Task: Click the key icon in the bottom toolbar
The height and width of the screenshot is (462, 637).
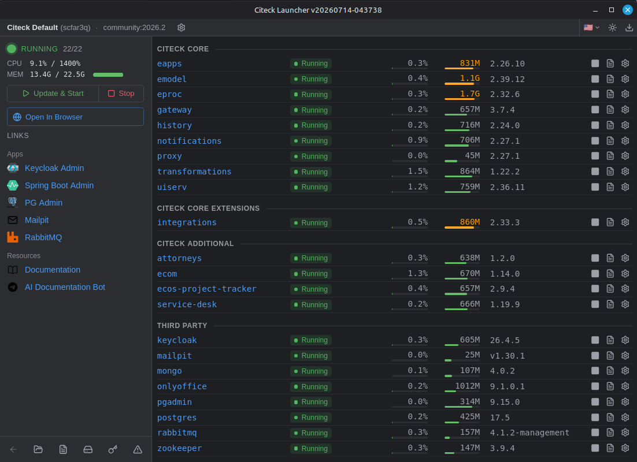Action: click(113, 449)
